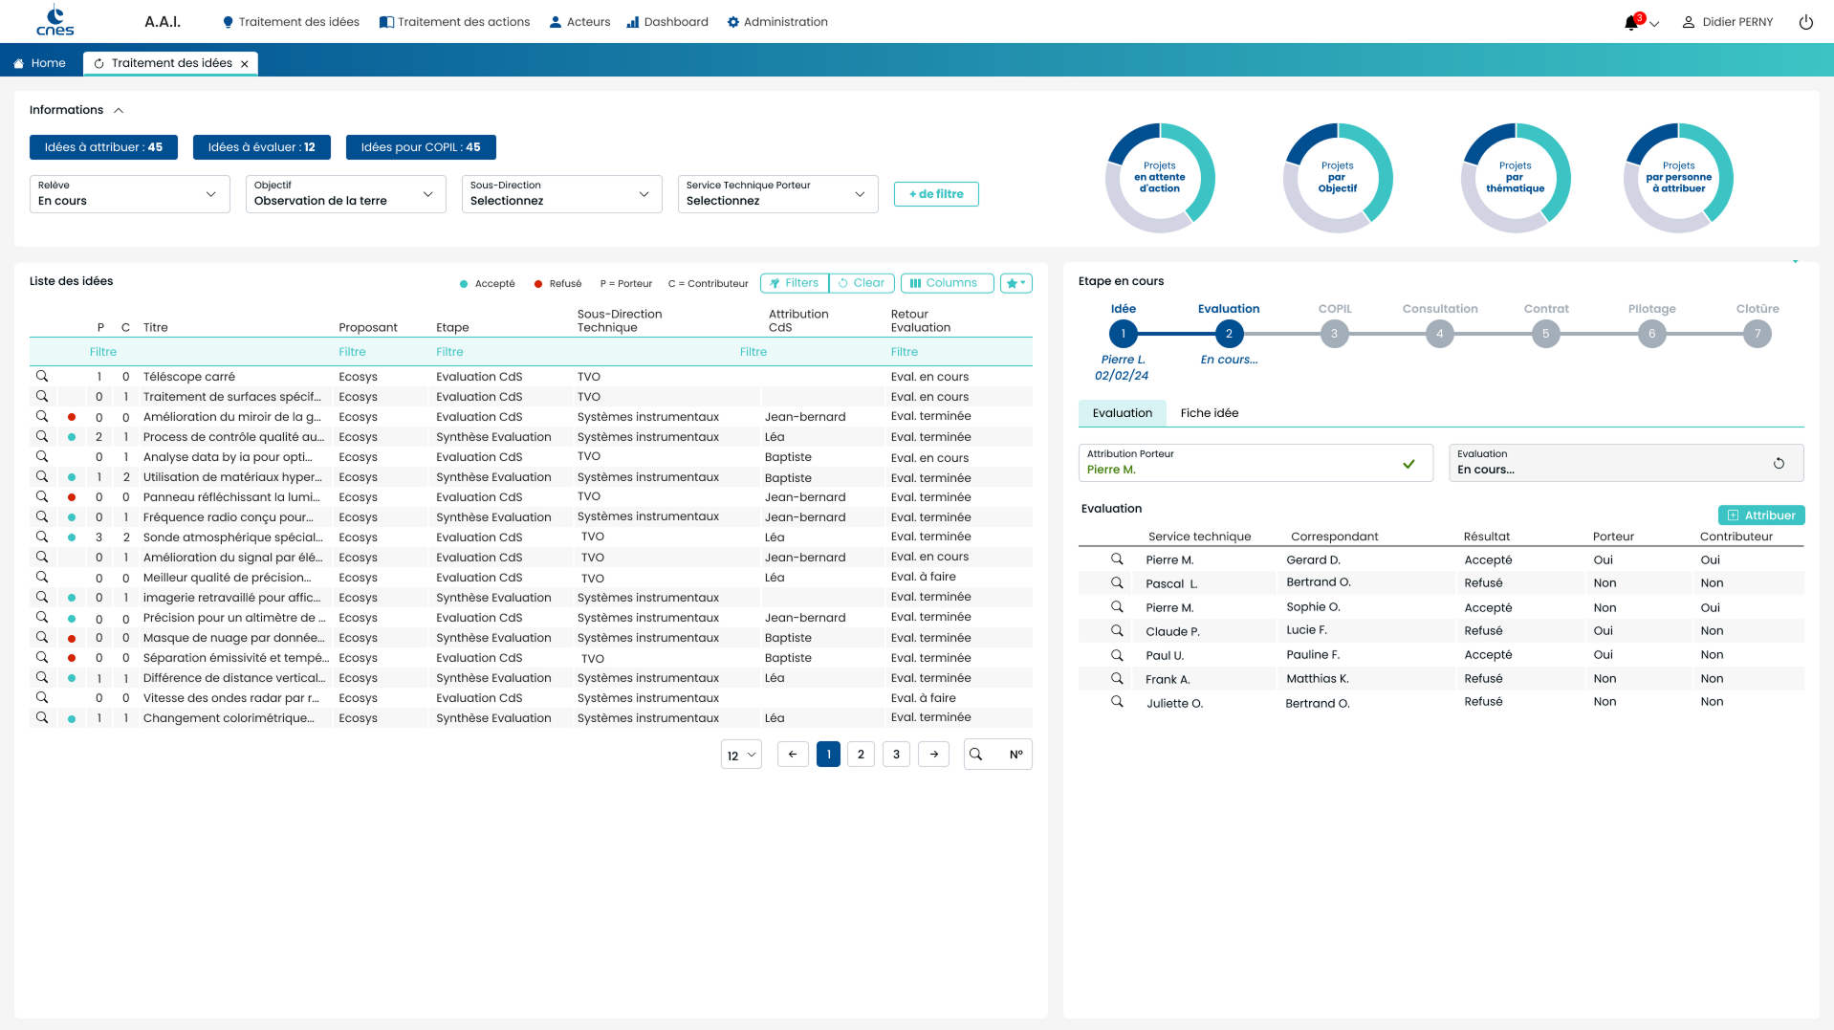
Task: Click the Titre column Filtre field
Action: point(234,352)
